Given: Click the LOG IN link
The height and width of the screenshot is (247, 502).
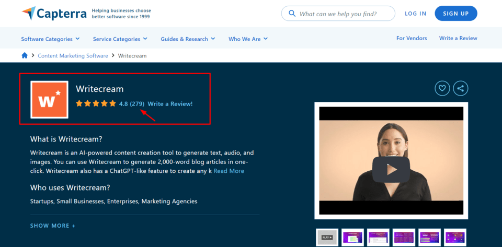Looking at the screenshot, I should pyautogui.click(x=415, y=14).
